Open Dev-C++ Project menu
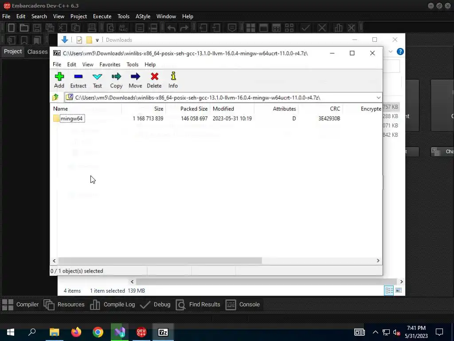This screenshot has width=454, height=341. click(x=79, y=16)
